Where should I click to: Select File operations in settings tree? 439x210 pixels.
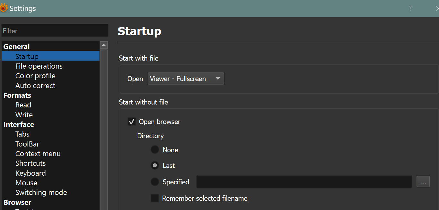pyautogui.click(x=39, y=66)
